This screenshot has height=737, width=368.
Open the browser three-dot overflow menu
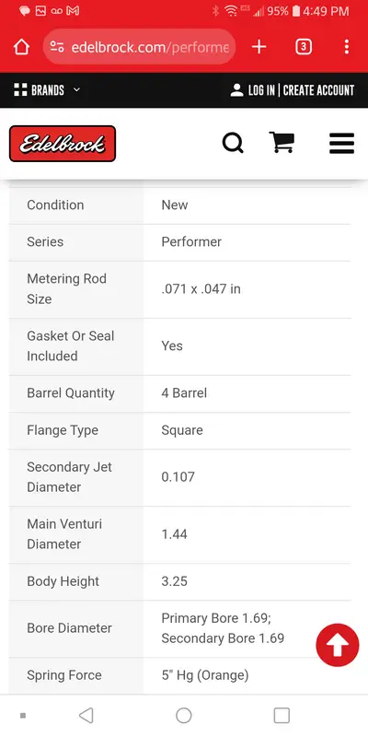[x=347, y=47]
